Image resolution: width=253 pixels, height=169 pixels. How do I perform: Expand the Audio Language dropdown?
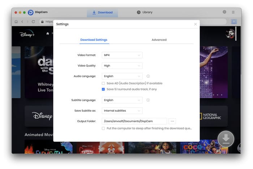click(x=122, y=76)
